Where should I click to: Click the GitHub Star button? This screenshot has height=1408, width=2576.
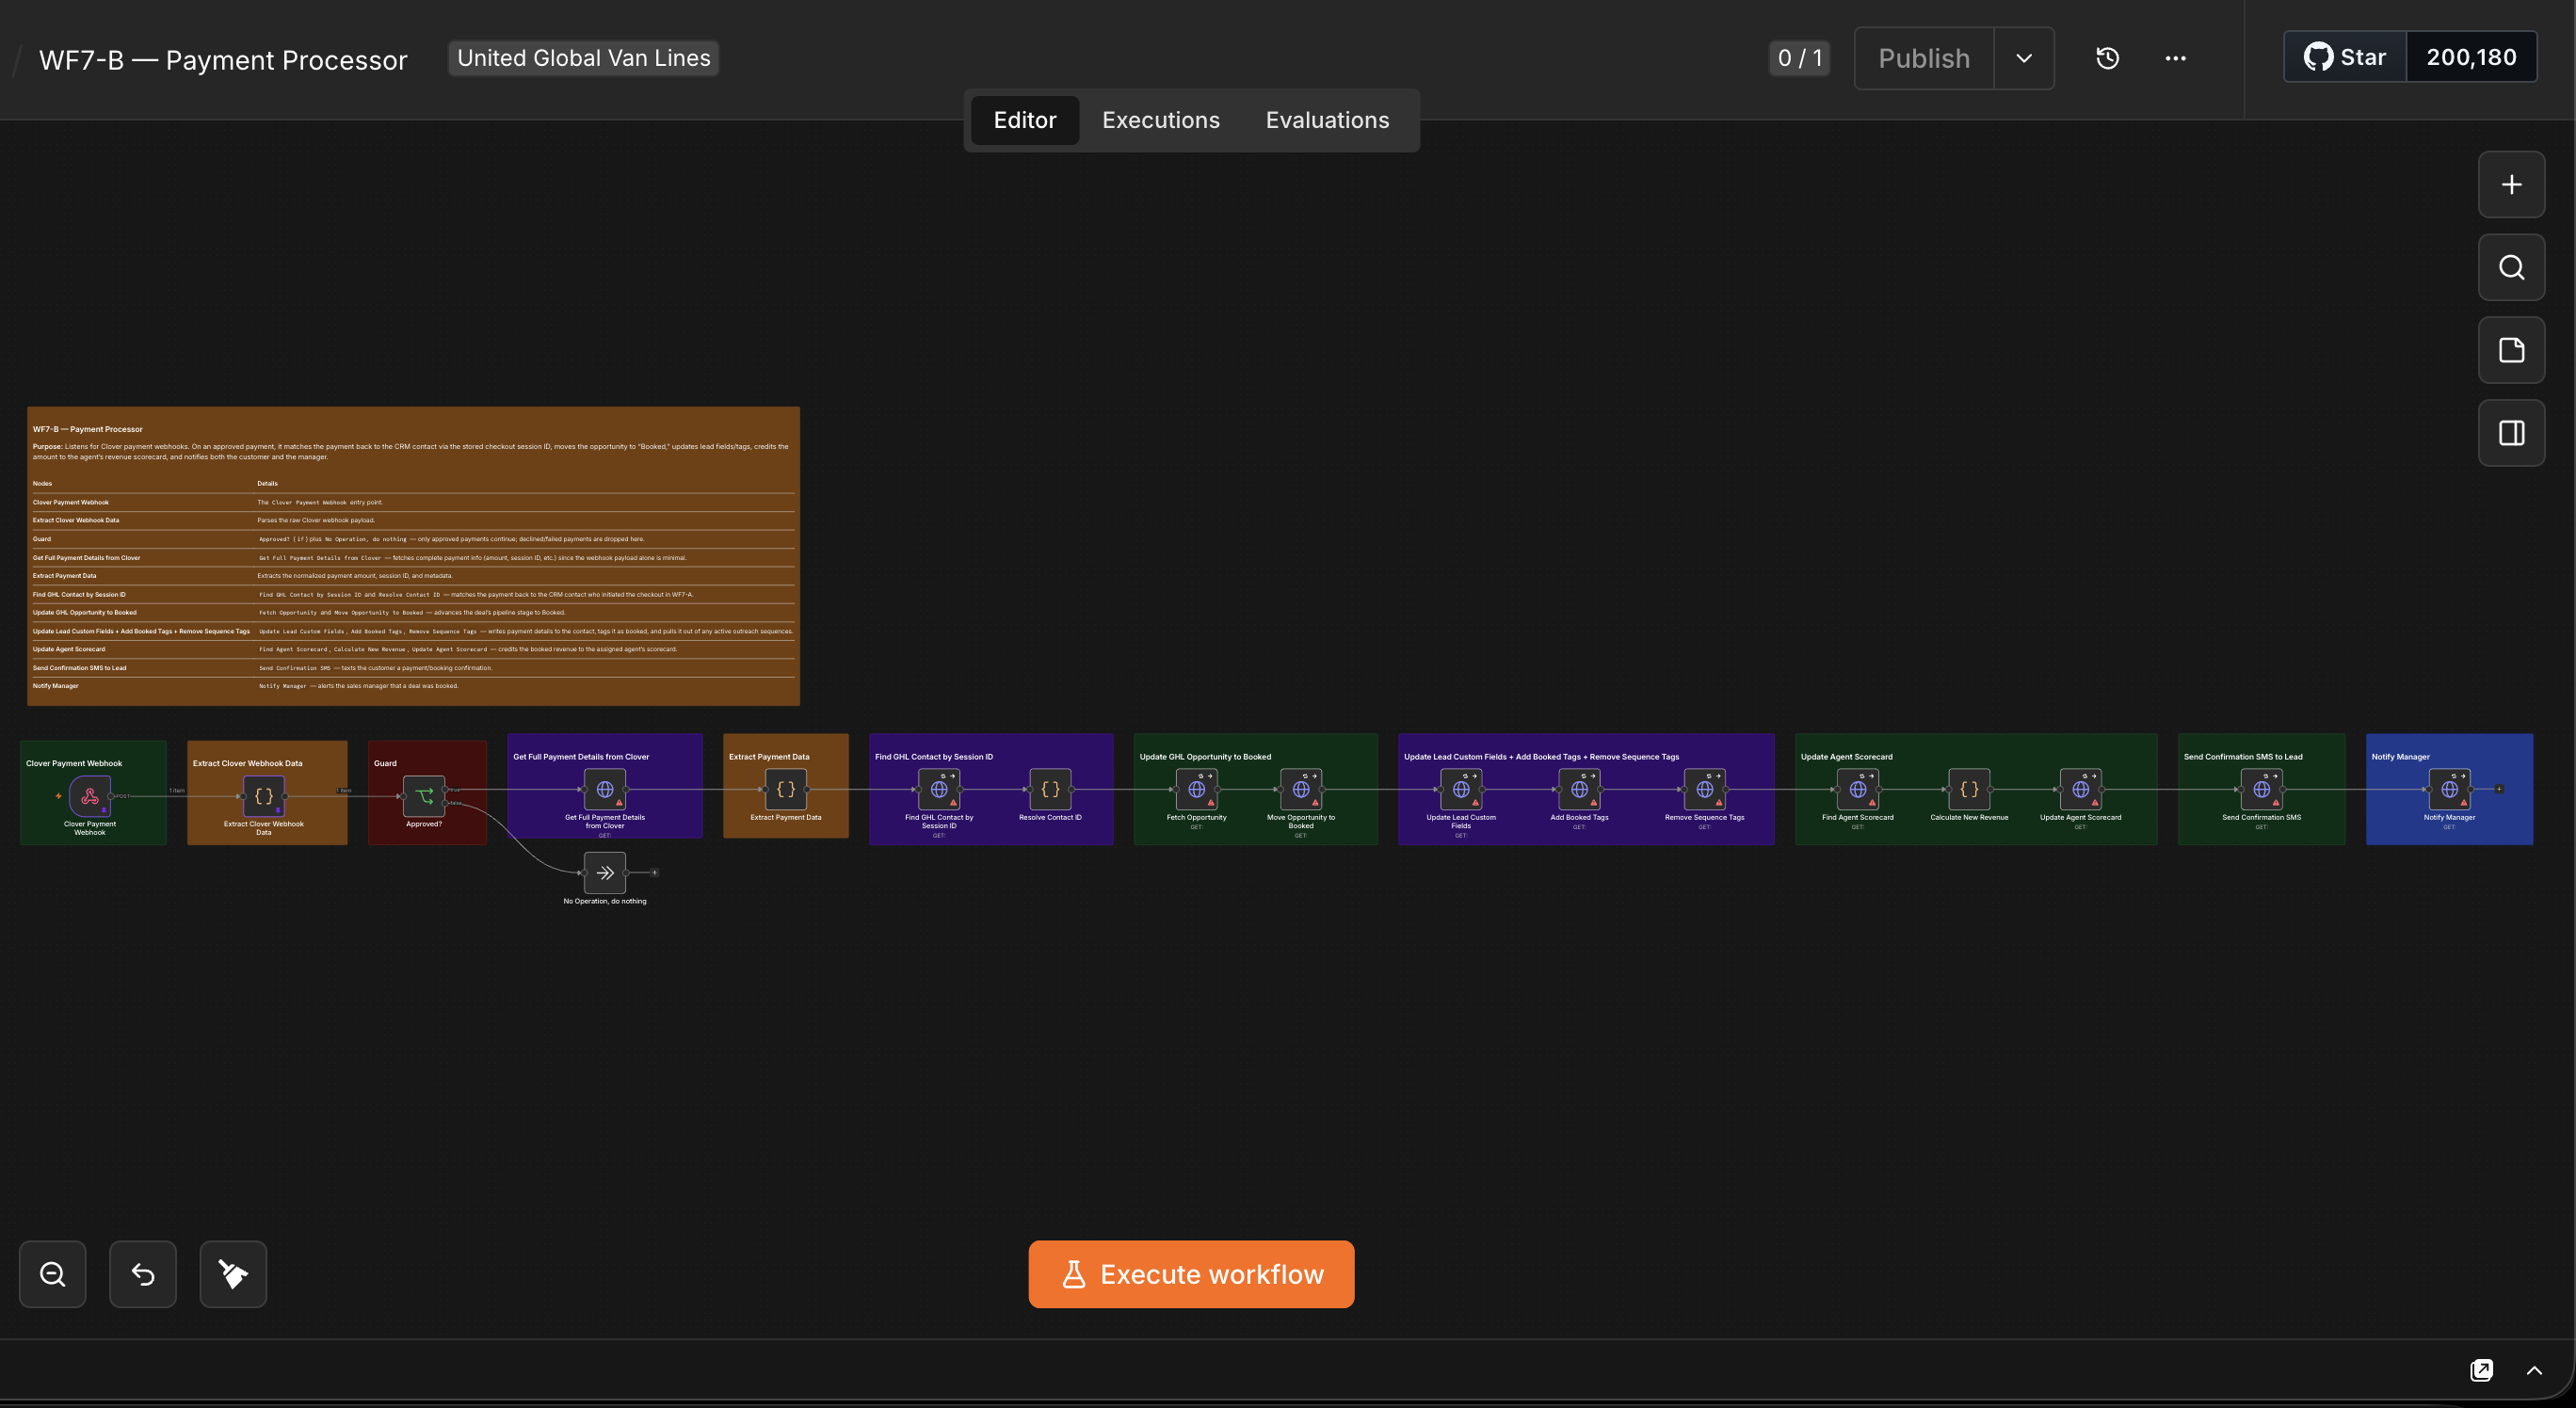[x=2345, y=57]
